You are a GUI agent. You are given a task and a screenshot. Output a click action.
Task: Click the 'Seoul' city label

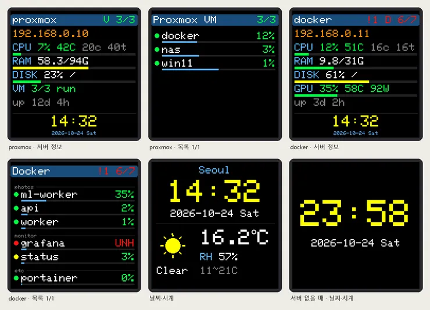click(x=214, y=170)
